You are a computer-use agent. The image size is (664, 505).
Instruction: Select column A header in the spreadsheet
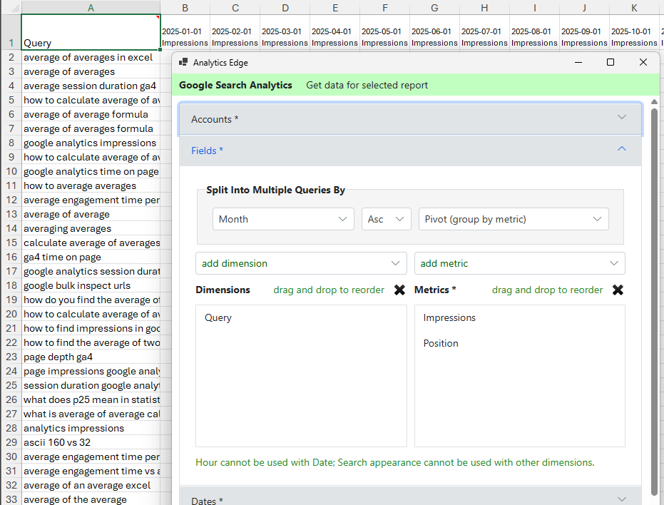(x=91, y=7)
